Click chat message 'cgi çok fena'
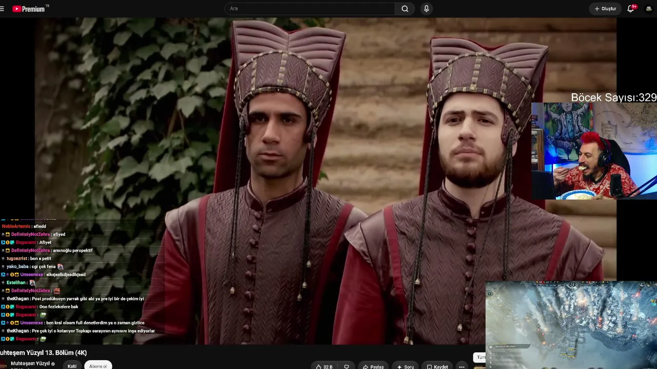The image size is (657, 369). click(43, 266)
